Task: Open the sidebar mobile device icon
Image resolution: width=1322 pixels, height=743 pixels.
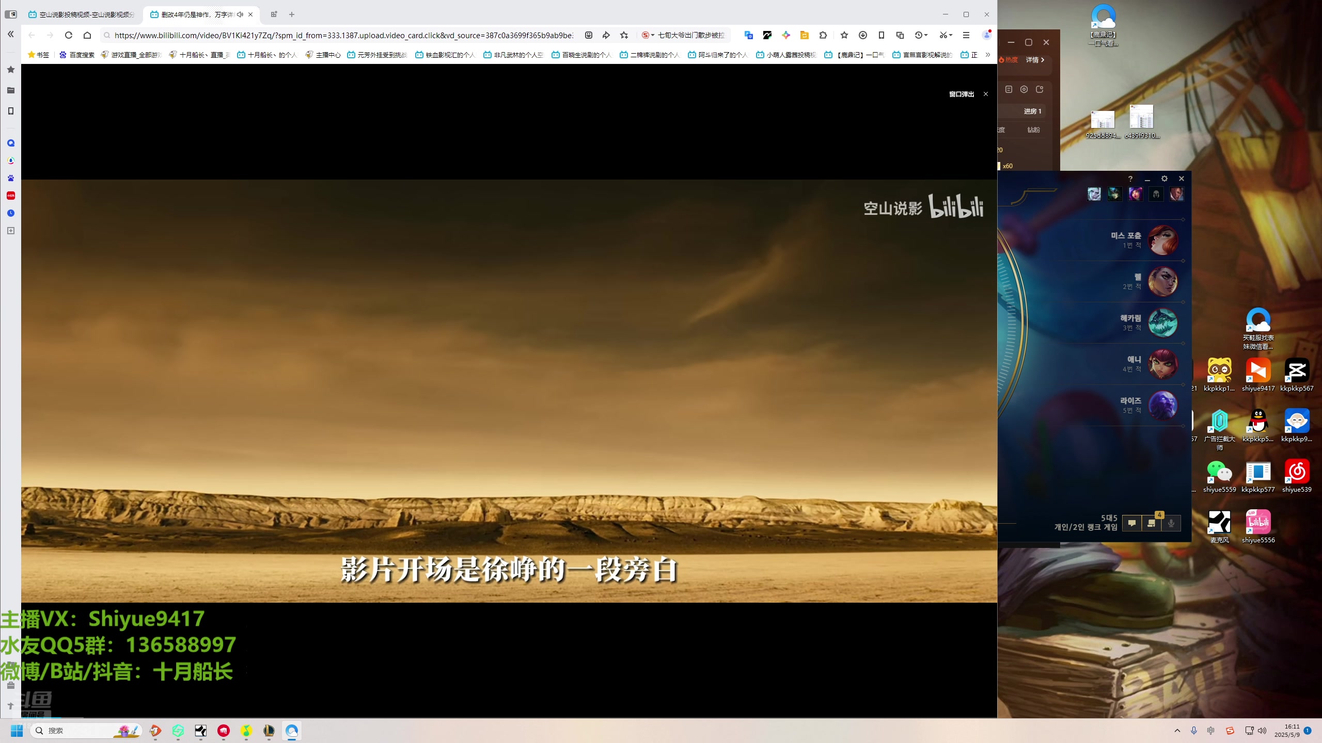Action: click(x=11, y=111)
